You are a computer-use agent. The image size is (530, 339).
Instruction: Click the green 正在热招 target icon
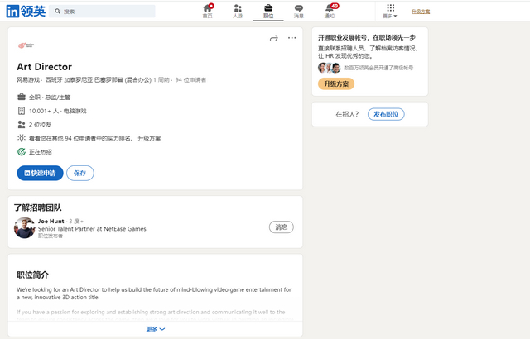(x=22, y=152)
